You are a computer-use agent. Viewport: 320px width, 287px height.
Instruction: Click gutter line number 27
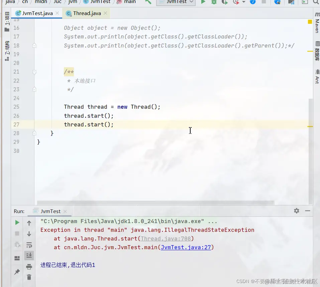point(16,124)
